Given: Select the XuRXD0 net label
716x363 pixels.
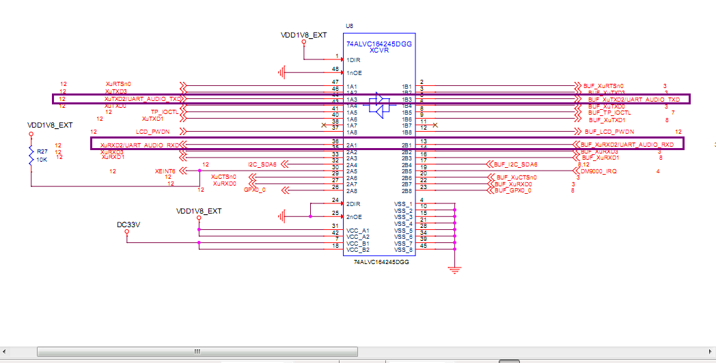Looking at the screenshot, I should 225,184.
